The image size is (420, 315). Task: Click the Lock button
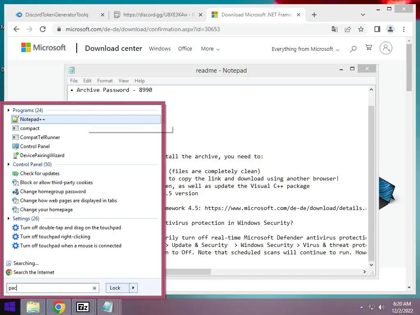point(117,288)
